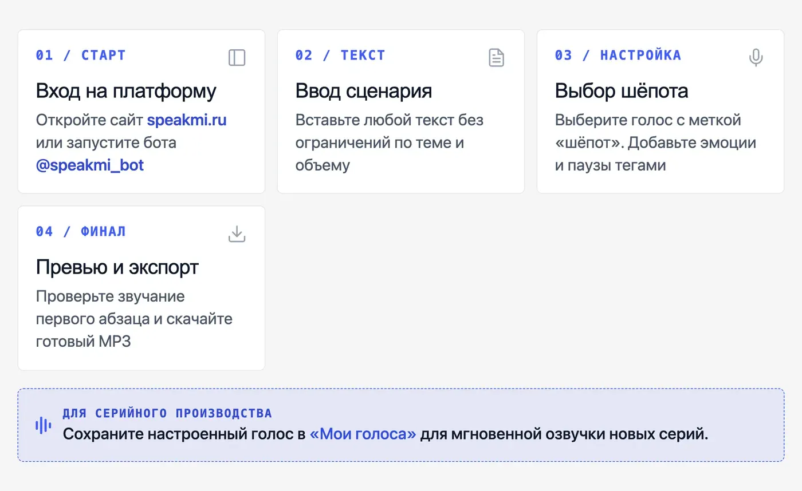Click the "Вставьте любой текст" description
The height and width of the screenshot is (491, 802).
390,143
